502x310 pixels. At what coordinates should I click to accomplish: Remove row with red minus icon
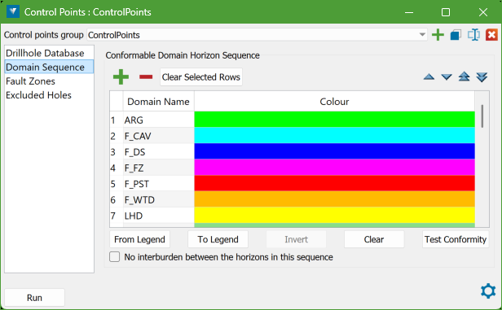pyautogui.click(x=146, y=77)
